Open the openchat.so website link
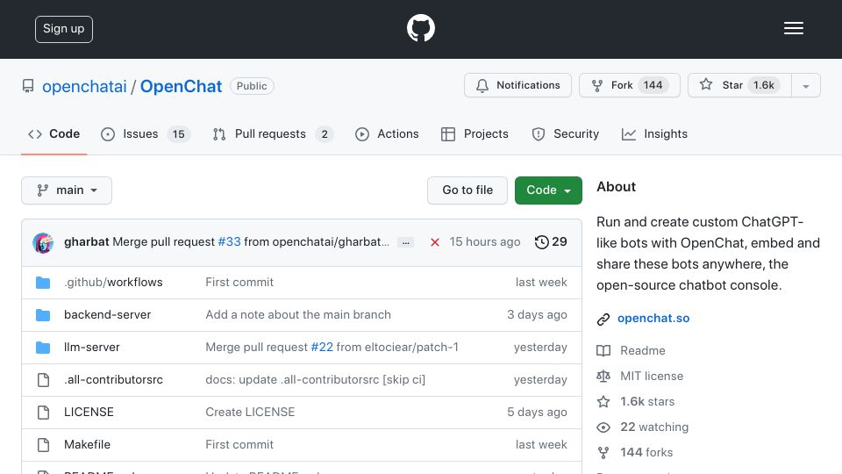 click(x=653, y=318)
